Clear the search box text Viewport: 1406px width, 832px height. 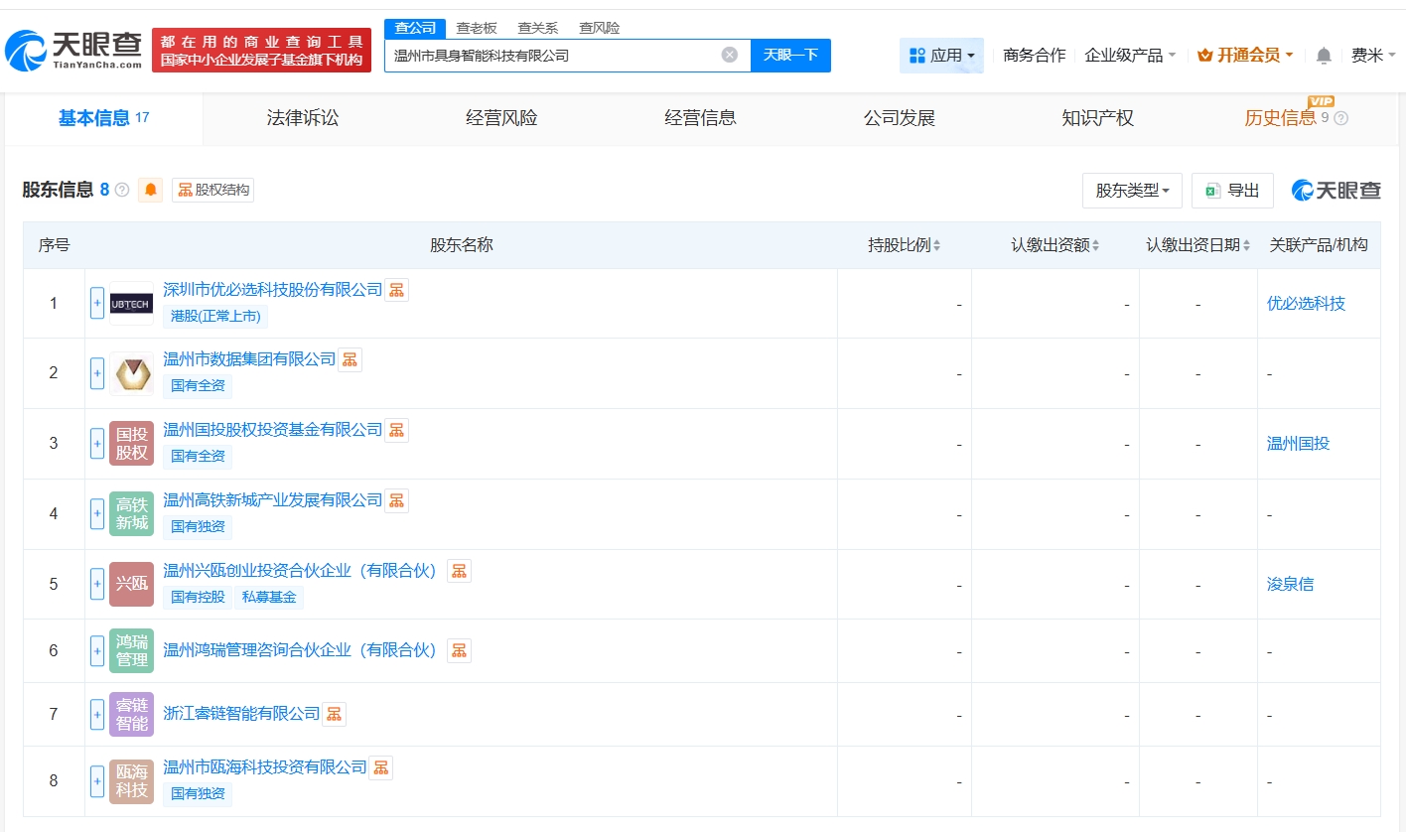[x=730, y=56]
